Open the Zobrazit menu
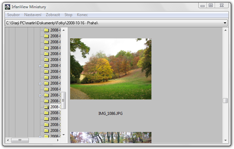This screenshot has width=234, height=149. (53, 15)
